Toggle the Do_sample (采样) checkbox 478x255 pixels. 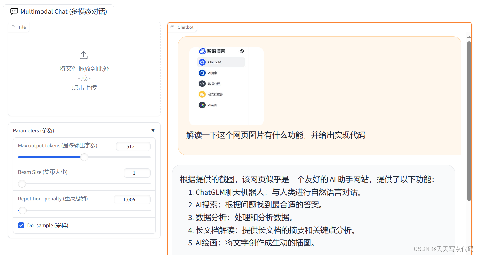pos(21,225)
